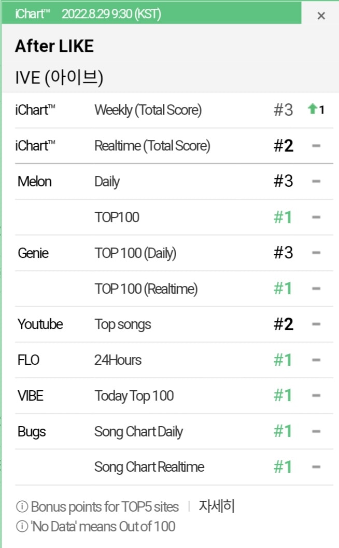Click Melon Daily chart row
Viewport: 339px width, 548px height.
coord(174,182)
